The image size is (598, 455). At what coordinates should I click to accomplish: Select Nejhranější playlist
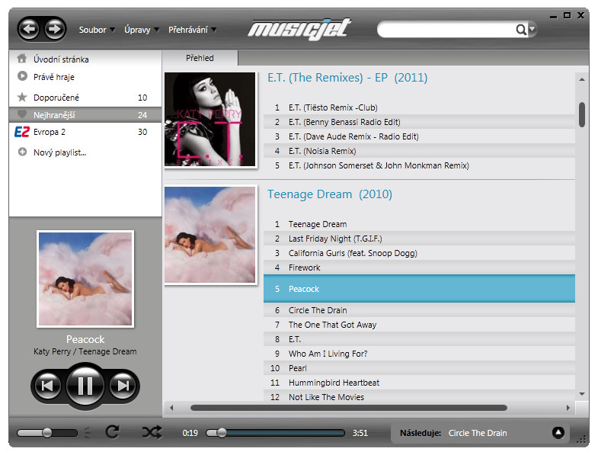pyautogui.click(x=85, y=115)
